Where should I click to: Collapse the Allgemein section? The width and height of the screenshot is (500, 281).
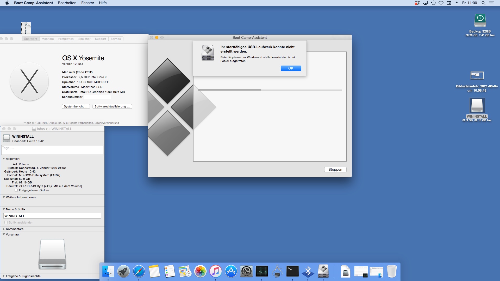click(x=4, y=159)
